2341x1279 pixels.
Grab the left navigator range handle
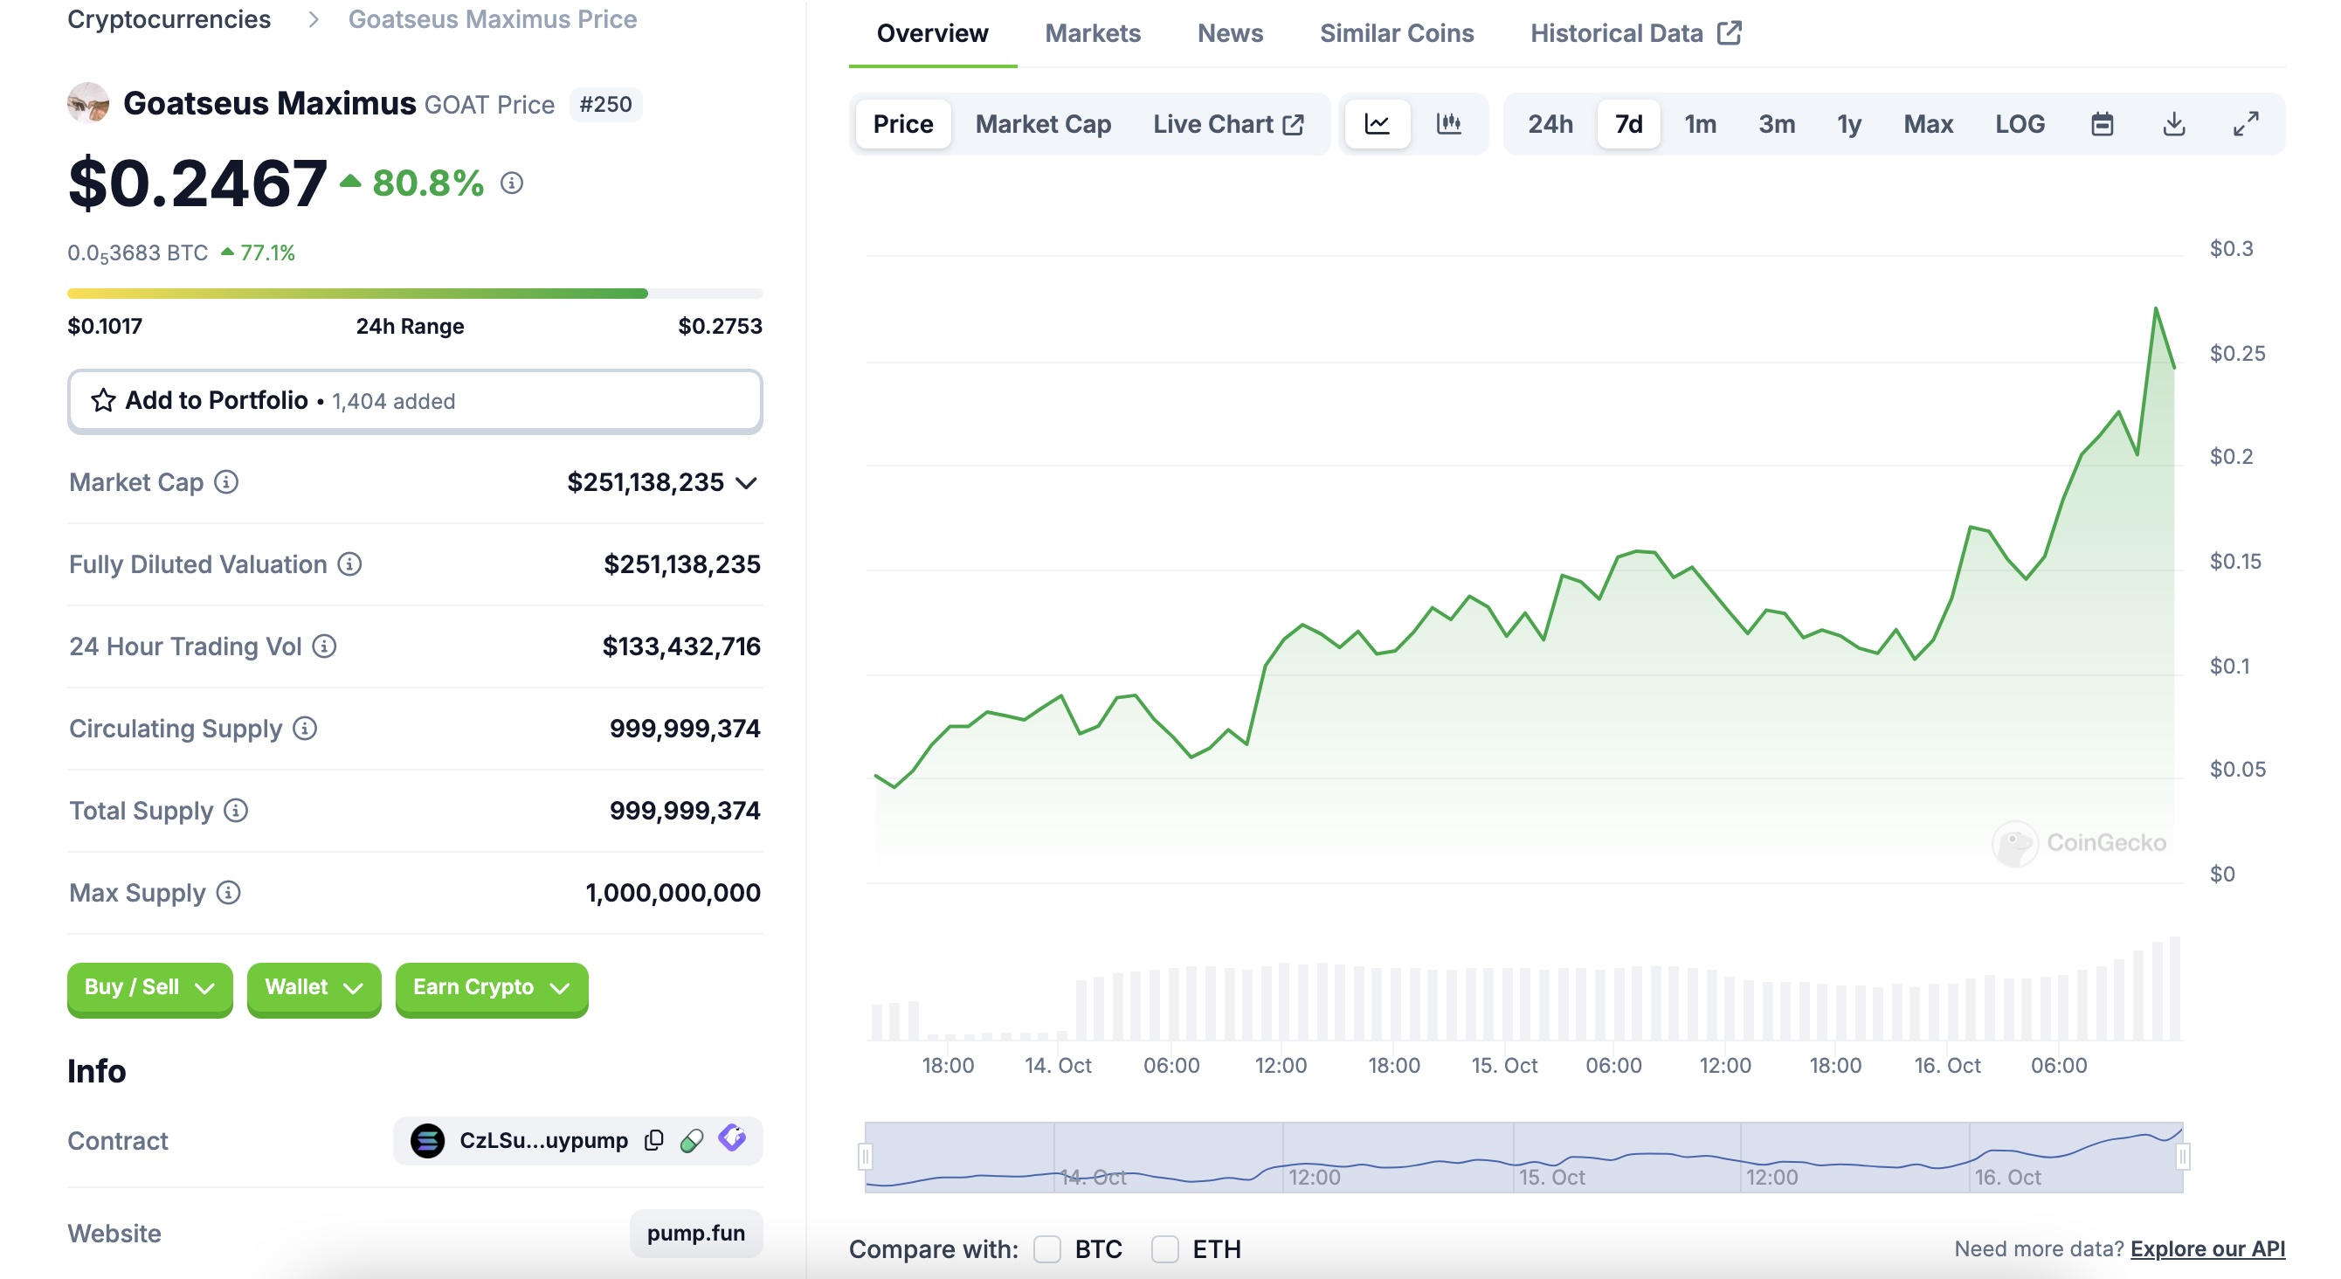click(x=865, y=1157)
